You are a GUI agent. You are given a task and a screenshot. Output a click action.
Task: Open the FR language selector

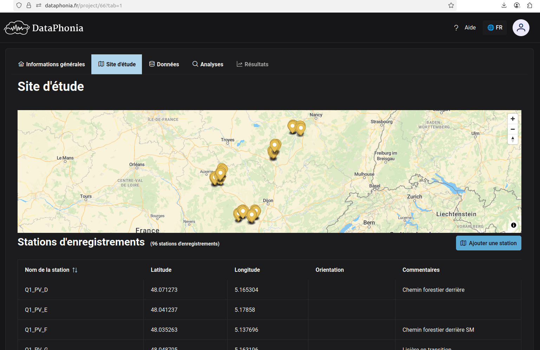click(495, 28)
